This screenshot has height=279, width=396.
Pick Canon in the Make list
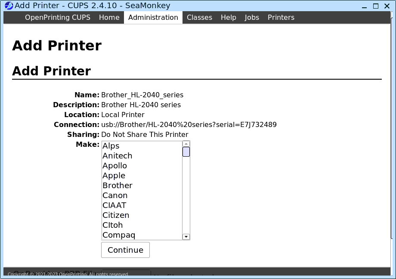[x=142, y=195]
